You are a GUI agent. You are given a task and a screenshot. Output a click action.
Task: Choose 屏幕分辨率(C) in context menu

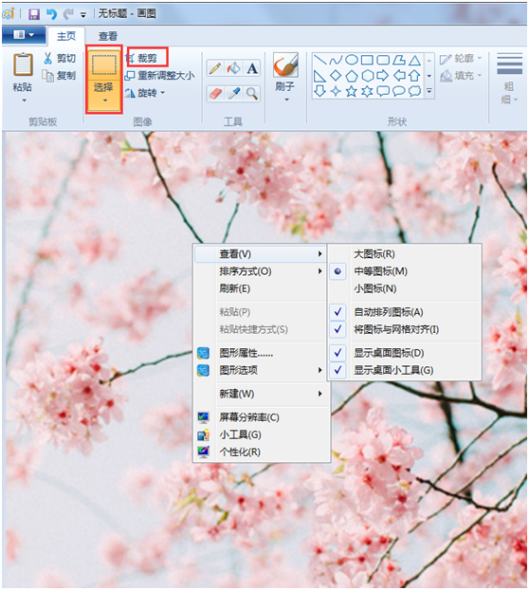[261, 417]
